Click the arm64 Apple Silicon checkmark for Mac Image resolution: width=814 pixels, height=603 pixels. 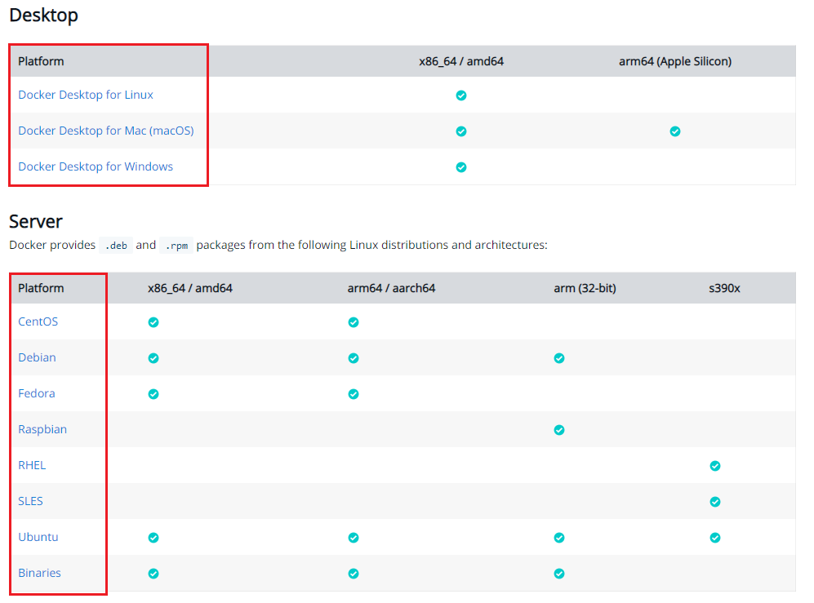pos(675,131)
